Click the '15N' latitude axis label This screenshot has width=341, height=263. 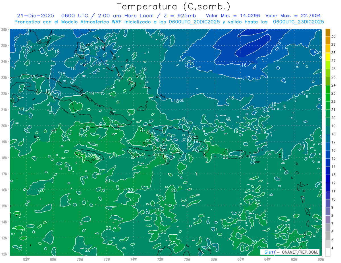(x=4, y=206)
